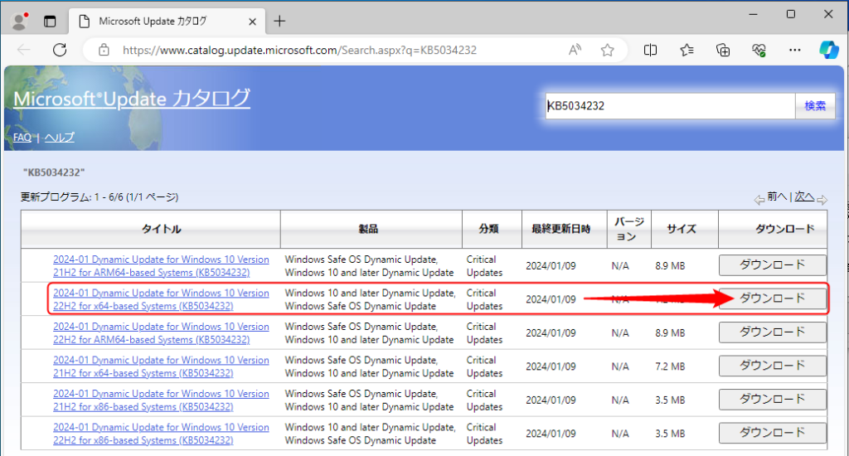Click the previous page arrow icon

click(x=759, y=200)
